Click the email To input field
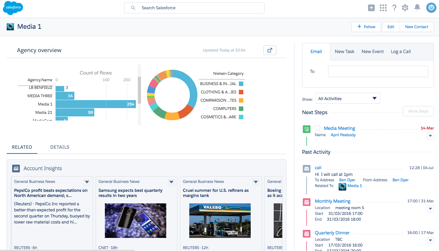Viewport: 439px width, 251px height. point(378,71)
